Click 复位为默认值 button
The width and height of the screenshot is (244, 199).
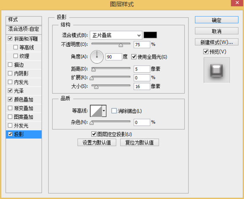click(x=139, y=142)
